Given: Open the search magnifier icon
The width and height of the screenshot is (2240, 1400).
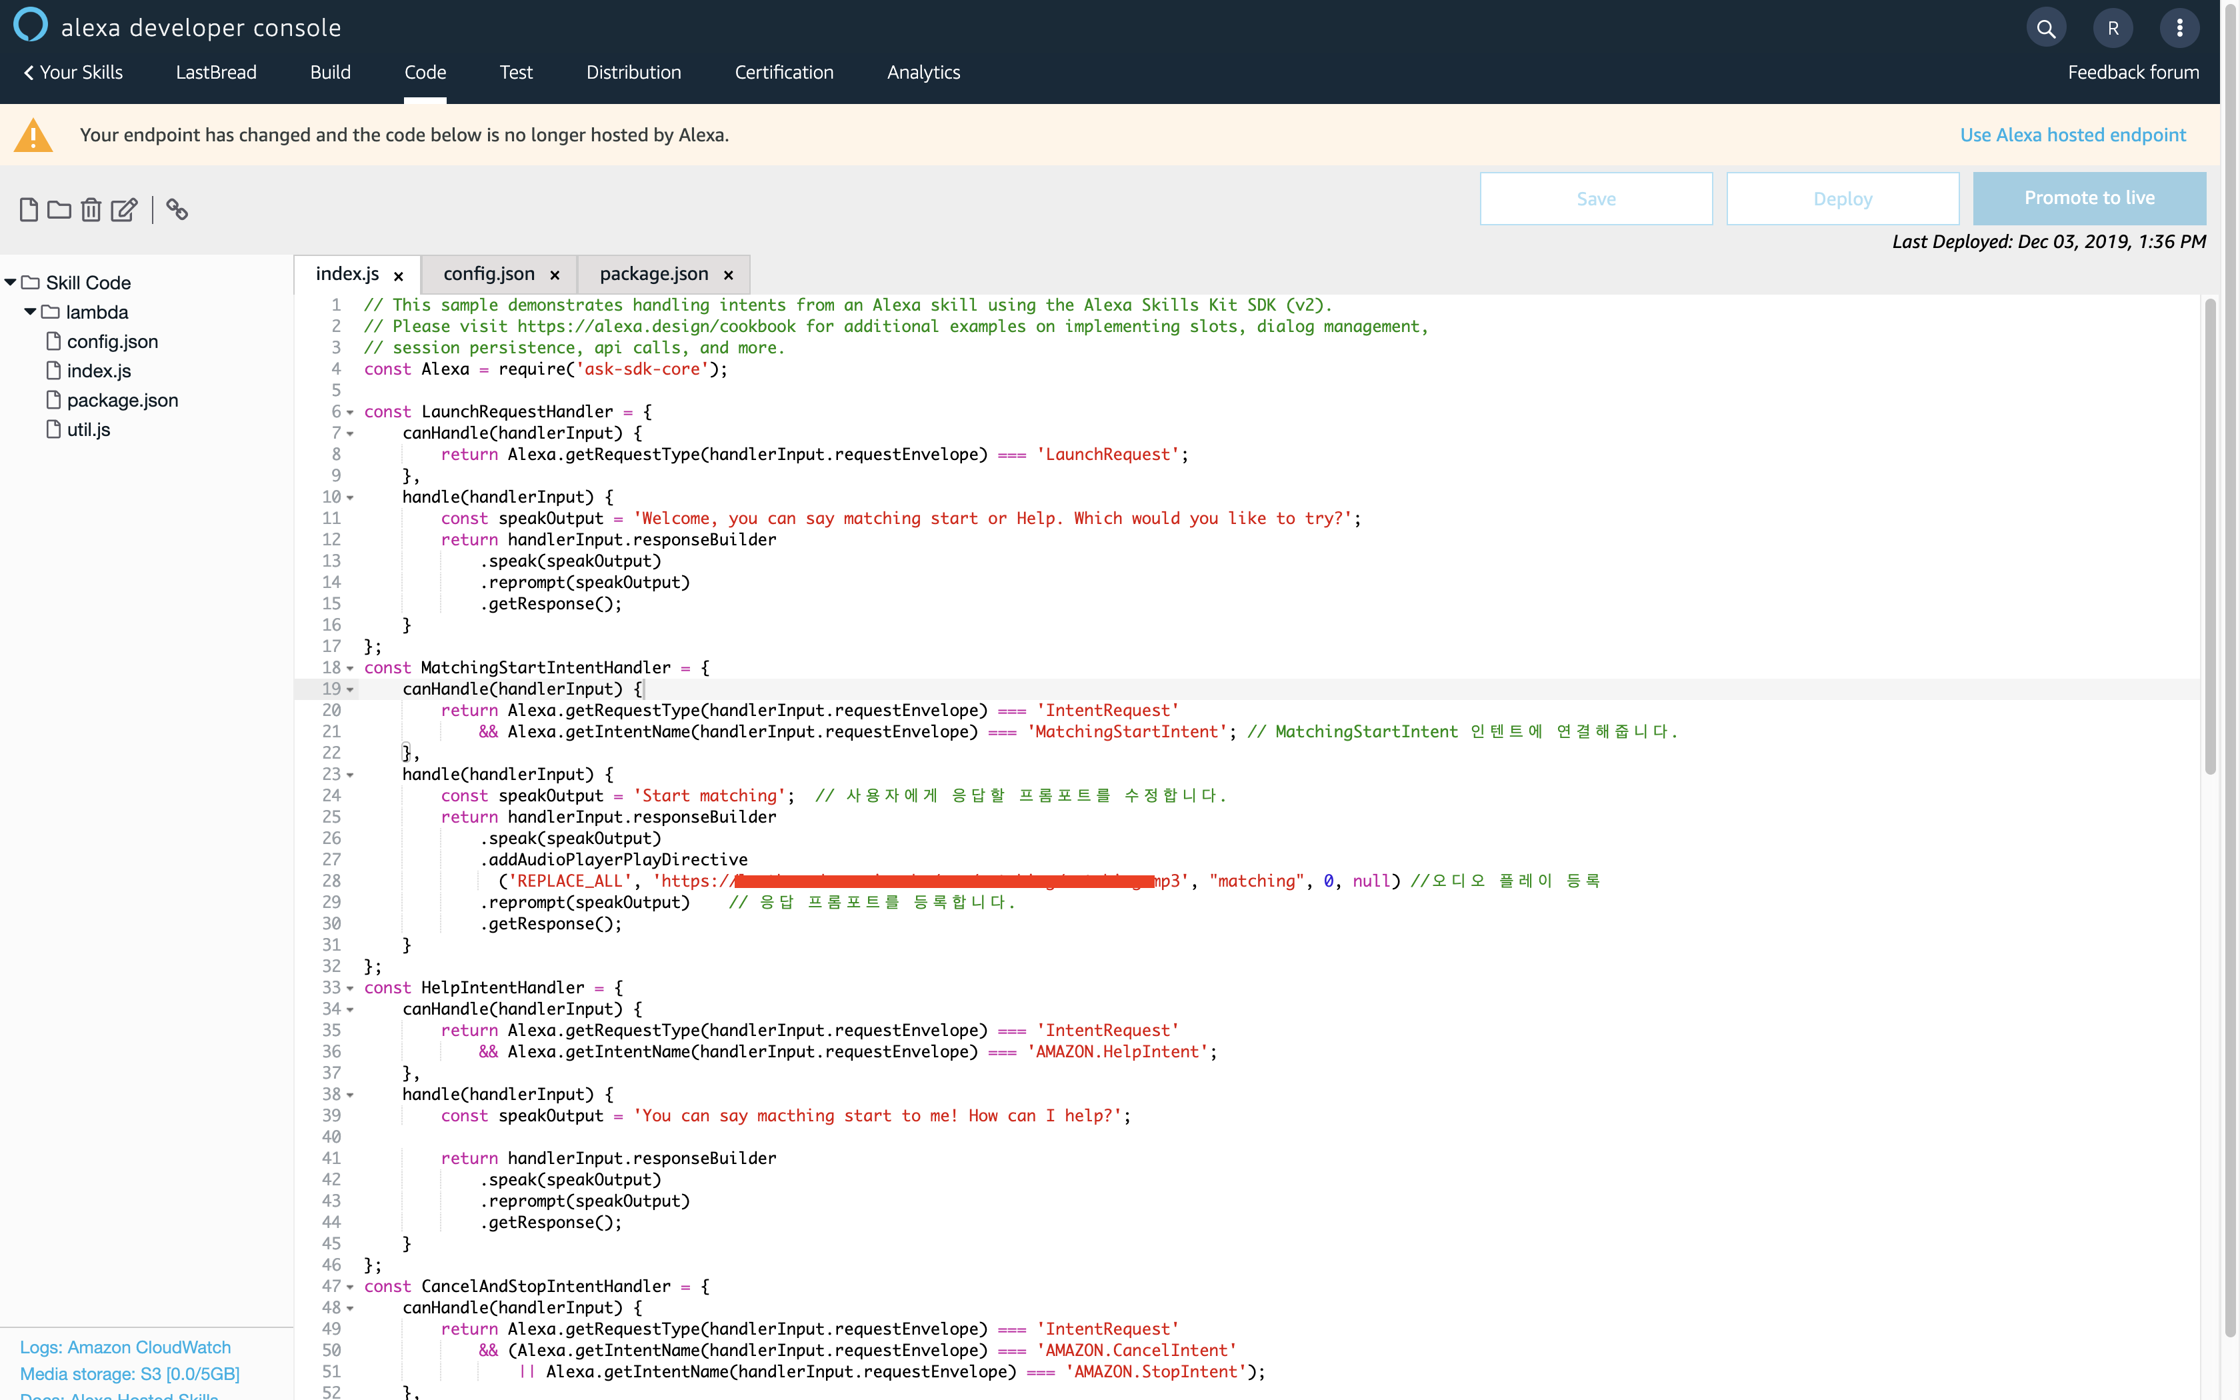Looking at the screenshot, I should pos(2045,29).
